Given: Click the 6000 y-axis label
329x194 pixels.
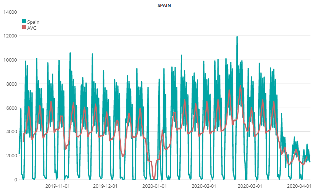Looking at the screenshot, I should [11, 108].
